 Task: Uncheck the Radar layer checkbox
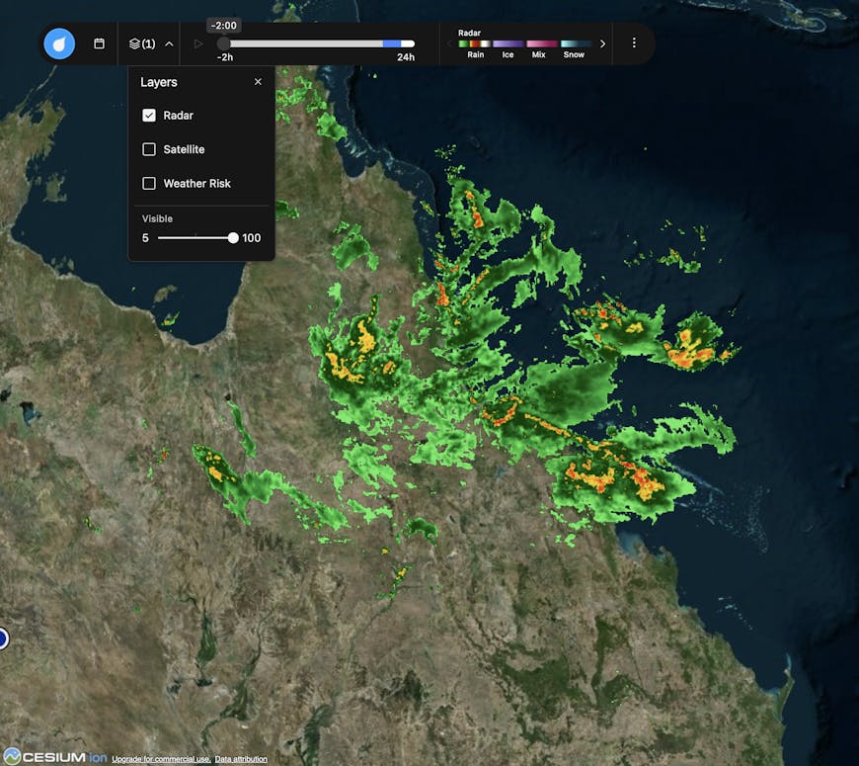click(148, 115)
